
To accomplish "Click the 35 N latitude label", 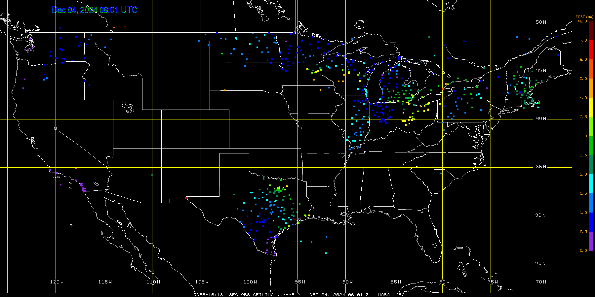I will pos(541,167).
